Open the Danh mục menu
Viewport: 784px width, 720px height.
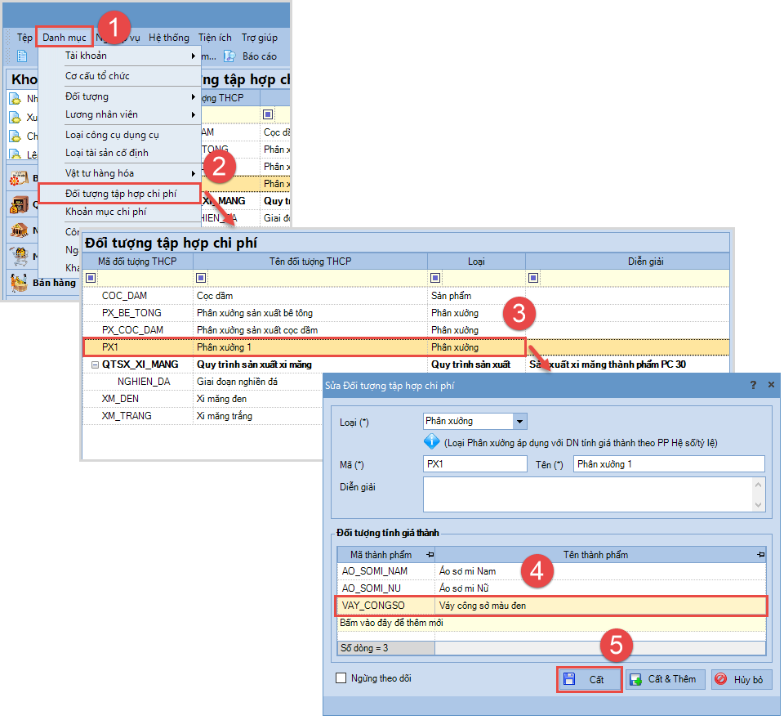[x=65, y=37]
